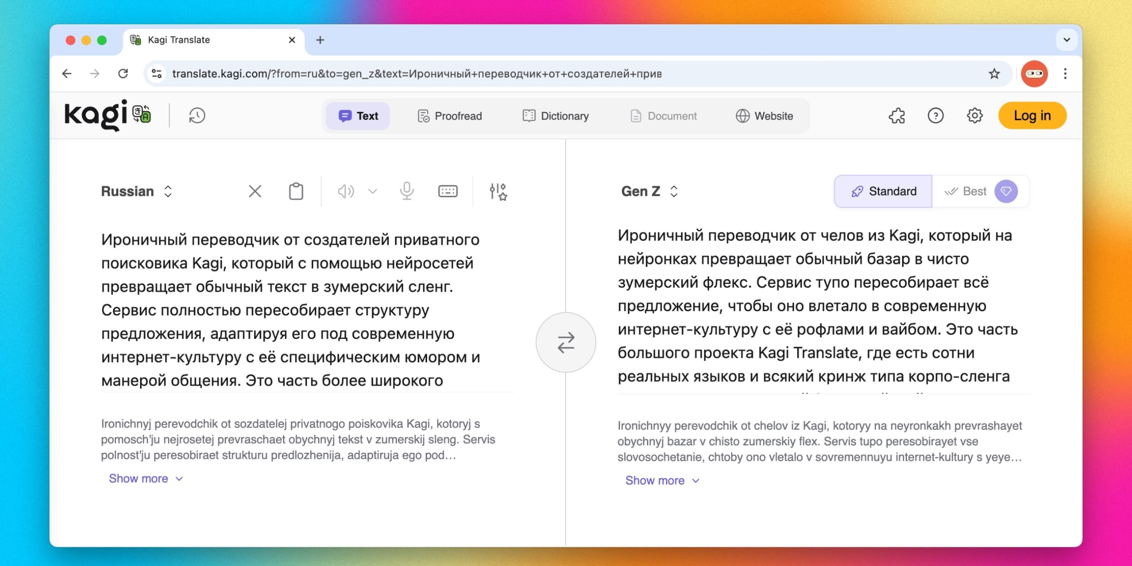Viewport: 1132px width, 566px height.
Task: Open virtual keyboard icon
Action: click(x=447, y=191)
